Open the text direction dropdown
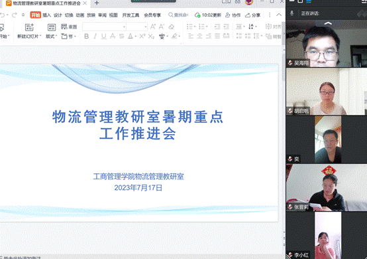 tap(240, 27)
